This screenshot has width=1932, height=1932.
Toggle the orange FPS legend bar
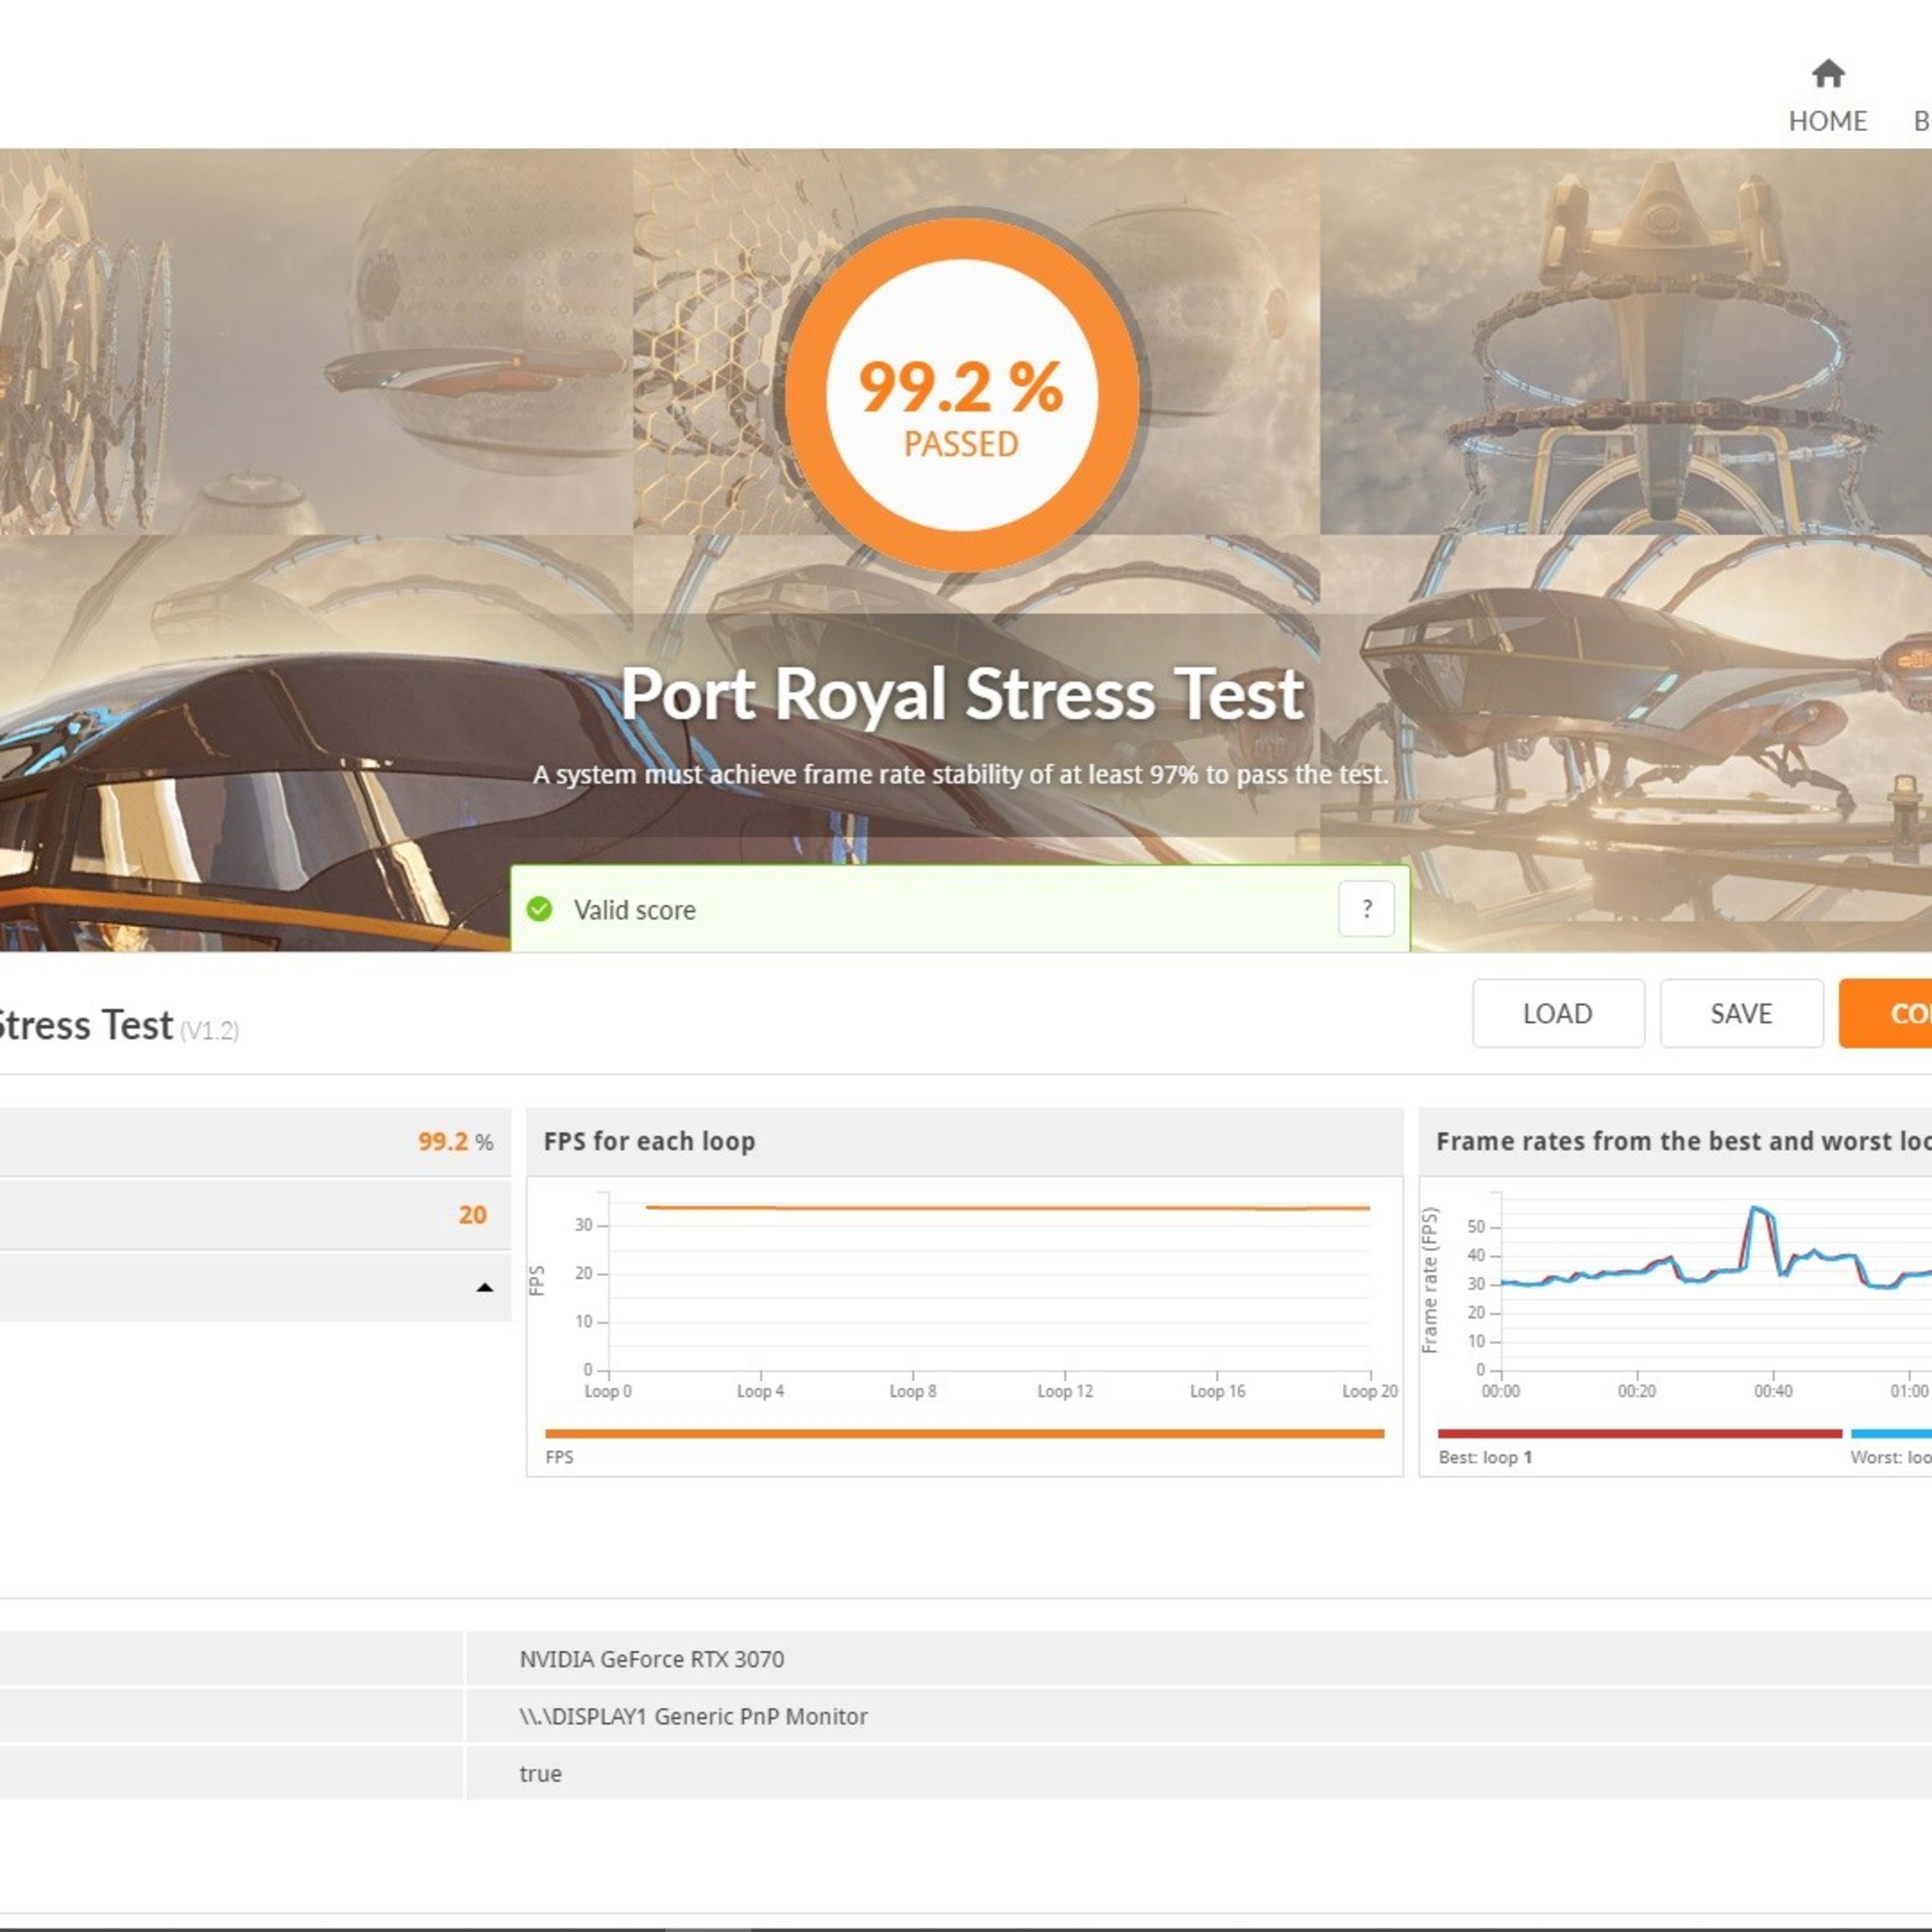(964, 1434)
